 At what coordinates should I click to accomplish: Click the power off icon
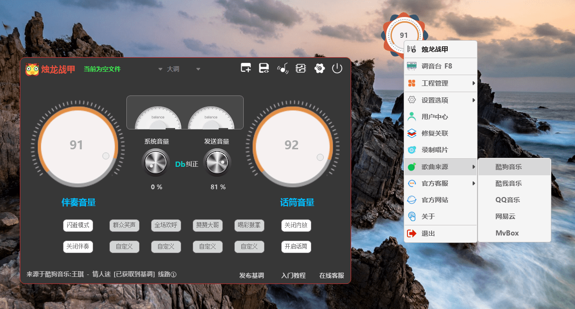point(337,69)
